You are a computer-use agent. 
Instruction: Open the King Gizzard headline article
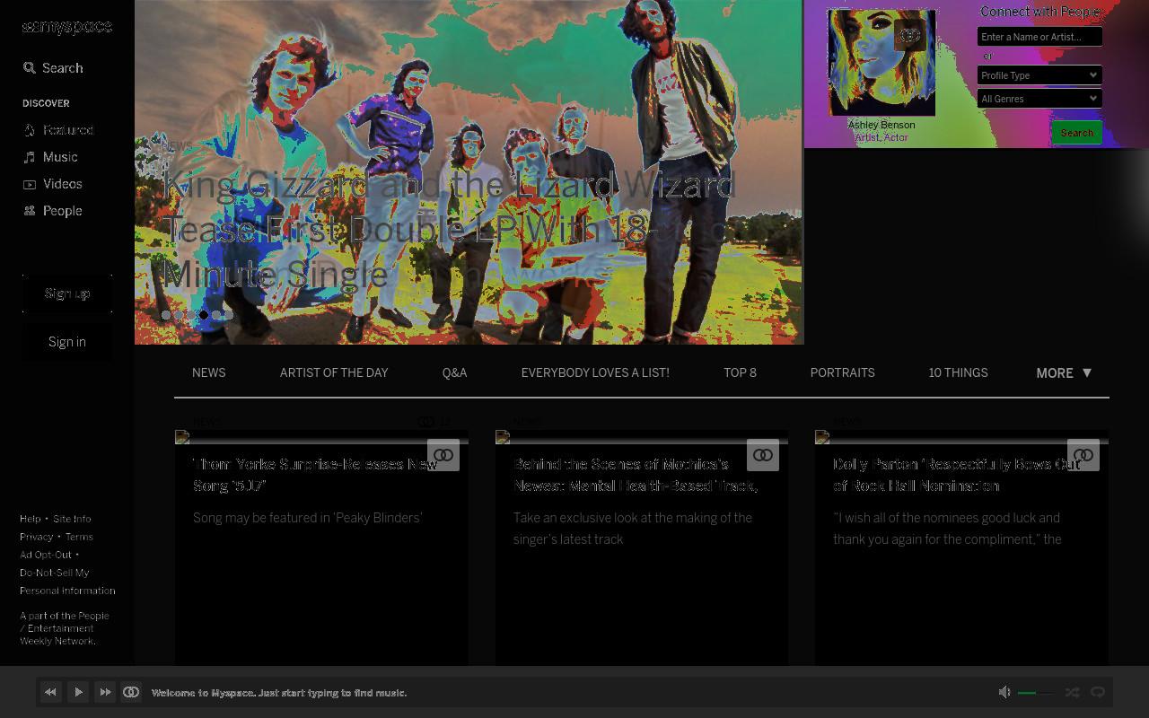pos(449,230)
